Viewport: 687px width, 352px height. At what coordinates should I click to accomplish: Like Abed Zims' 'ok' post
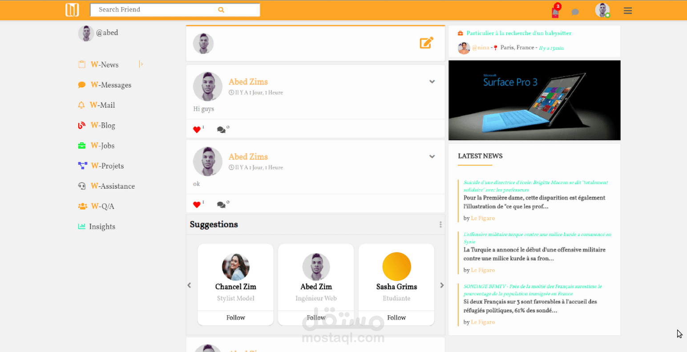[x=197, y=204]
